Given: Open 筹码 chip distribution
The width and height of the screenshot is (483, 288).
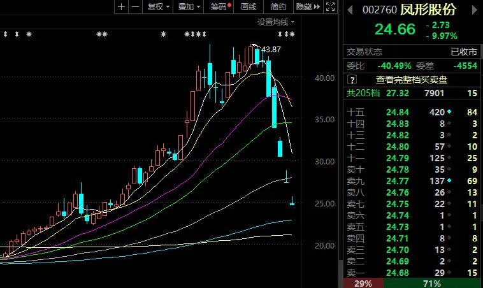Looking at the screenshot, I should pos(219,7).
